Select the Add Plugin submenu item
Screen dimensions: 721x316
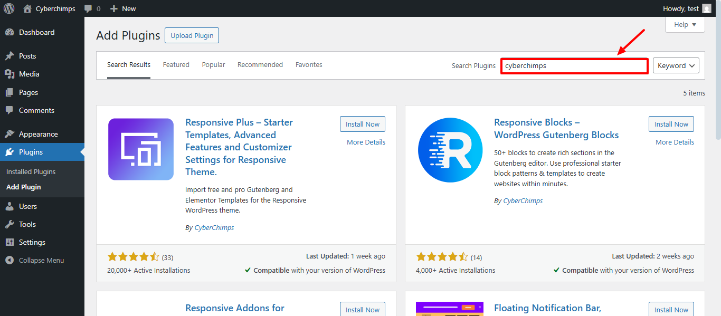[23, 187]
